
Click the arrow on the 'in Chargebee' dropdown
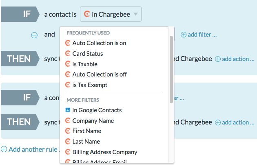(x=135, y=14)
